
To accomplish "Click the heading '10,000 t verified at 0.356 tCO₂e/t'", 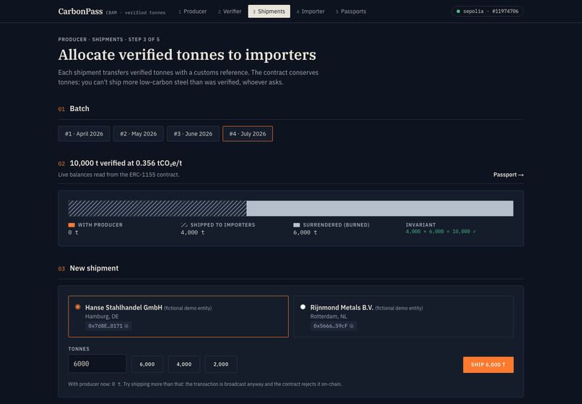I will [126, 163].
